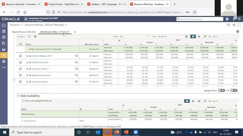Uncheck the Facility Construction checkbox
The image size is (243, 136).
click(x=21, y=62)
